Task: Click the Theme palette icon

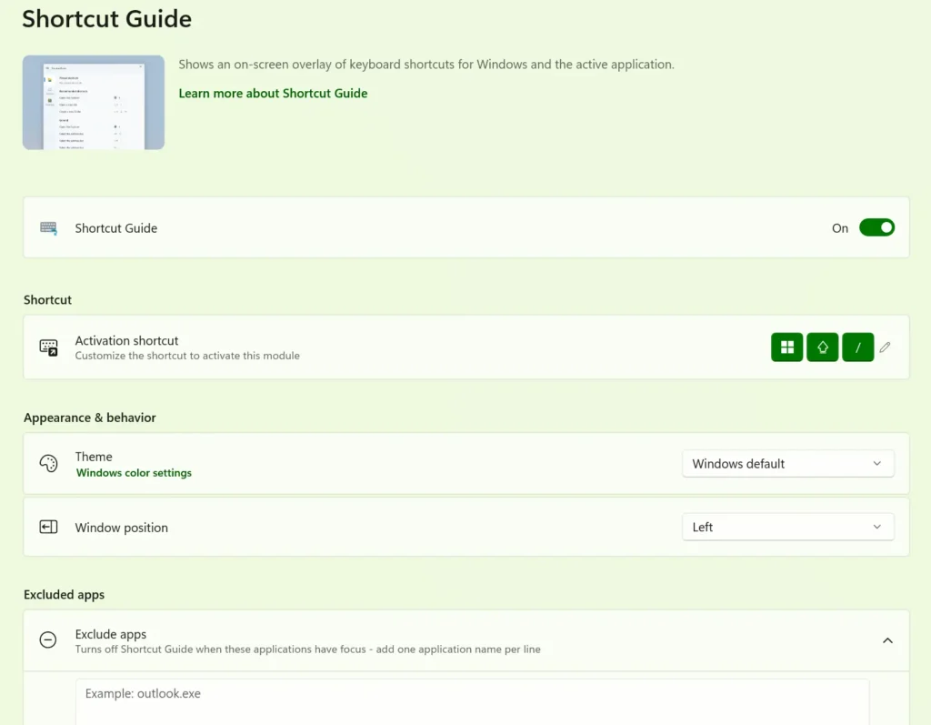Action: click(49, 464)
